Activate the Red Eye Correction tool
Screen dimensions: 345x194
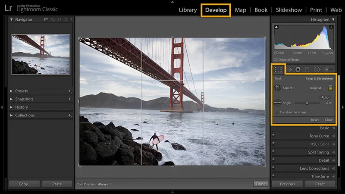[298, 69]
